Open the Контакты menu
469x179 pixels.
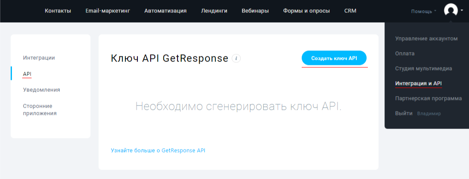point(58,11)
